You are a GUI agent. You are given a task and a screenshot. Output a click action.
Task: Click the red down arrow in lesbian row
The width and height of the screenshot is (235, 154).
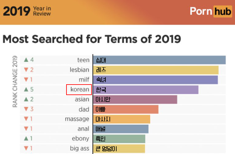tap(26, 70)
